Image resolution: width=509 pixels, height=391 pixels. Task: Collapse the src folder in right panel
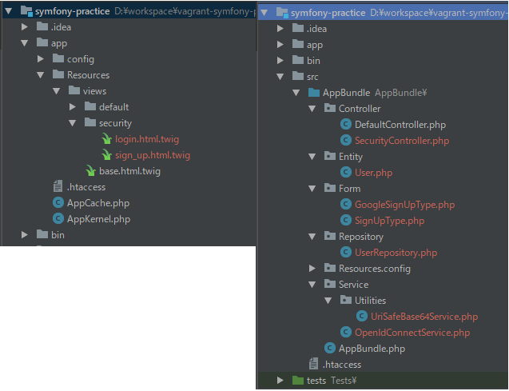(280, 77)
